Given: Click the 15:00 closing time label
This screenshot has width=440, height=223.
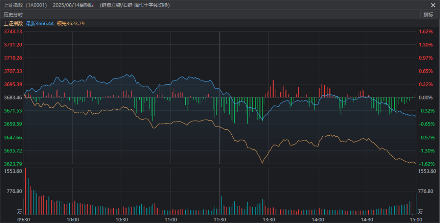Looking at the screenshot, I should point(416,219).
